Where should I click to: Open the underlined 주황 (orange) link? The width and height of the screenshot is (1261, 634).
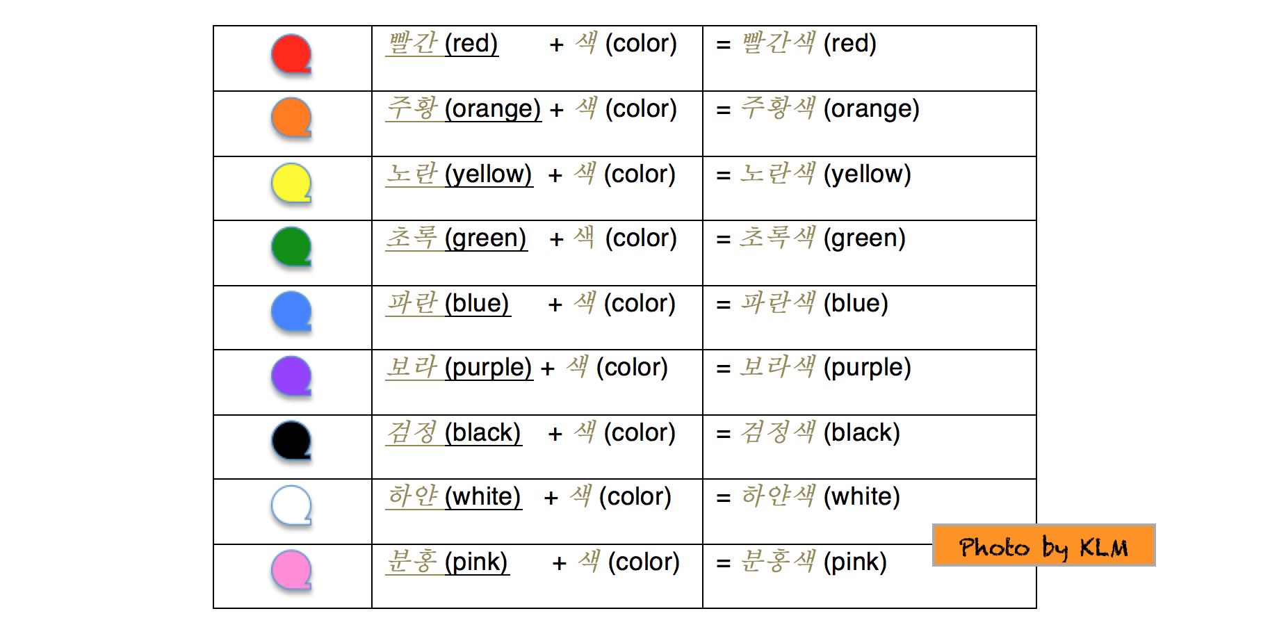click(x=464, y=109)
